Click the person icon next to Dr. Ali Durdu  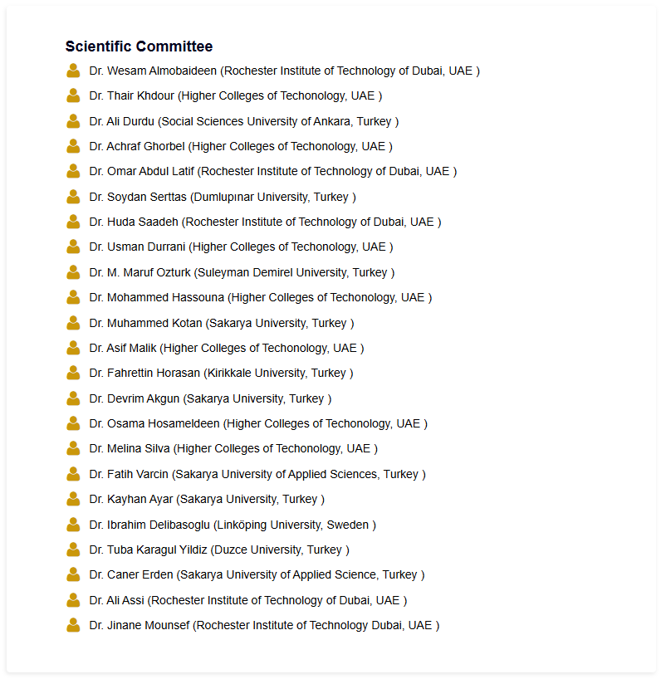click(x=73, y=121)
